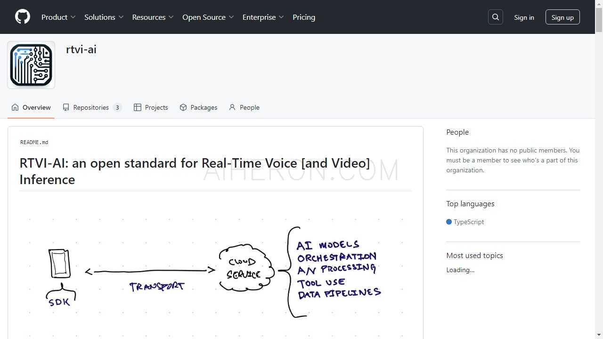The height and width of the screenshot is (339, 603).
Task: Click the GitHub Octocat logo
Action: pos(23,17)
